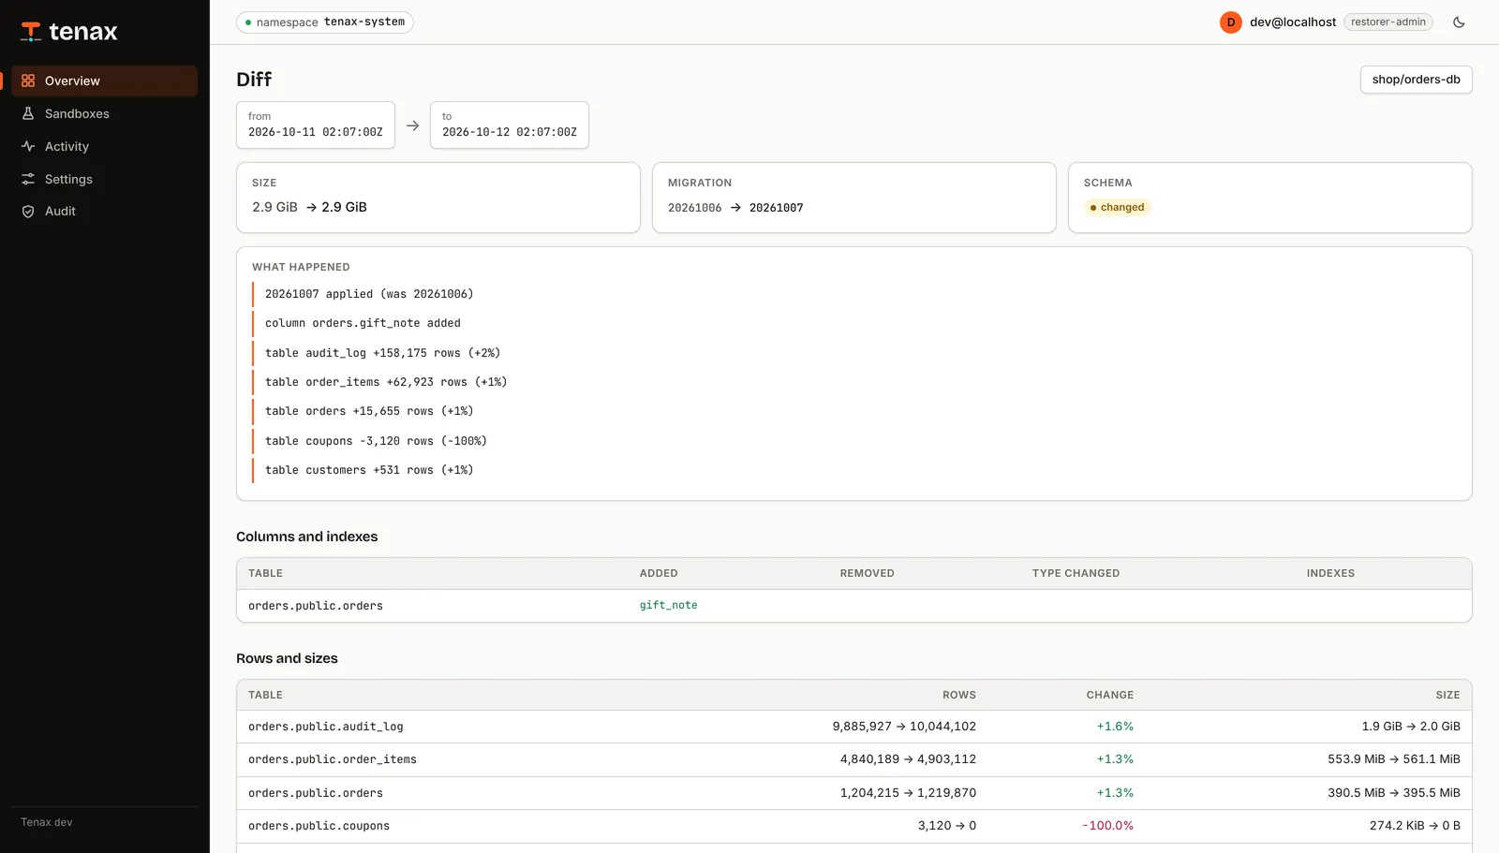Click the orange D user avatar
Viewport: 1499px width, 853px height.
(1231, 22)
